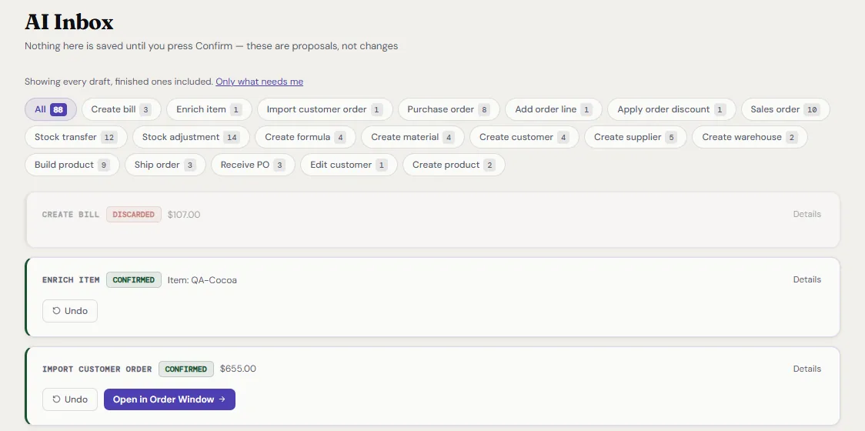Select the CONFIRMED badge on Import Customer Order

pos(186,369)
